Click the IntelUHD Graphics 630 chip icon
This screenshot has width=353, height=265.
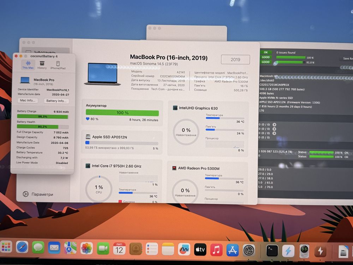tap(175, 108)
